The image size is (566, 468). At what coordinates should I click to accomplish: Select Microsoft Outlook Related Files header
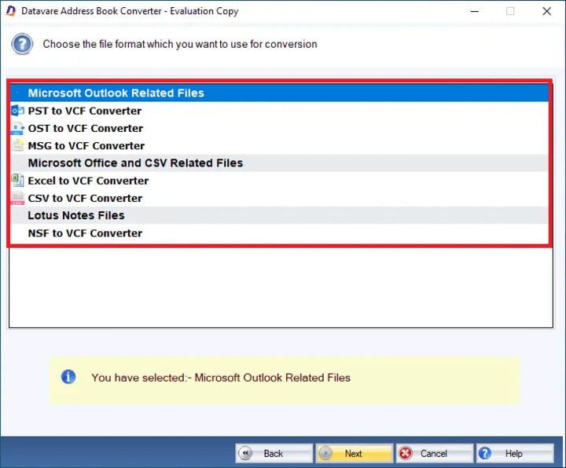click(x=279, y=93)
